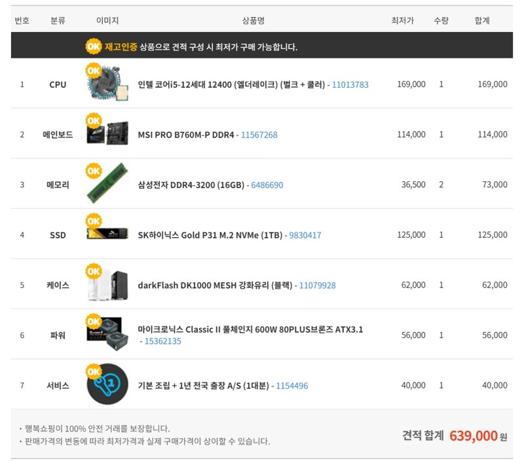Click the 최저가 column header
The width and height of the screenshot is (524, 461).
[x=403, y=21]
